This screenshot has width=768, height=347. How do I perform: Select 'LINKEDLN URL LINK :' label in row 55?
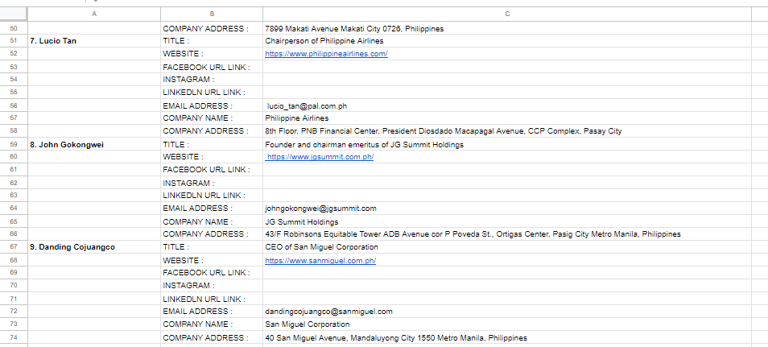coord(212,92)
